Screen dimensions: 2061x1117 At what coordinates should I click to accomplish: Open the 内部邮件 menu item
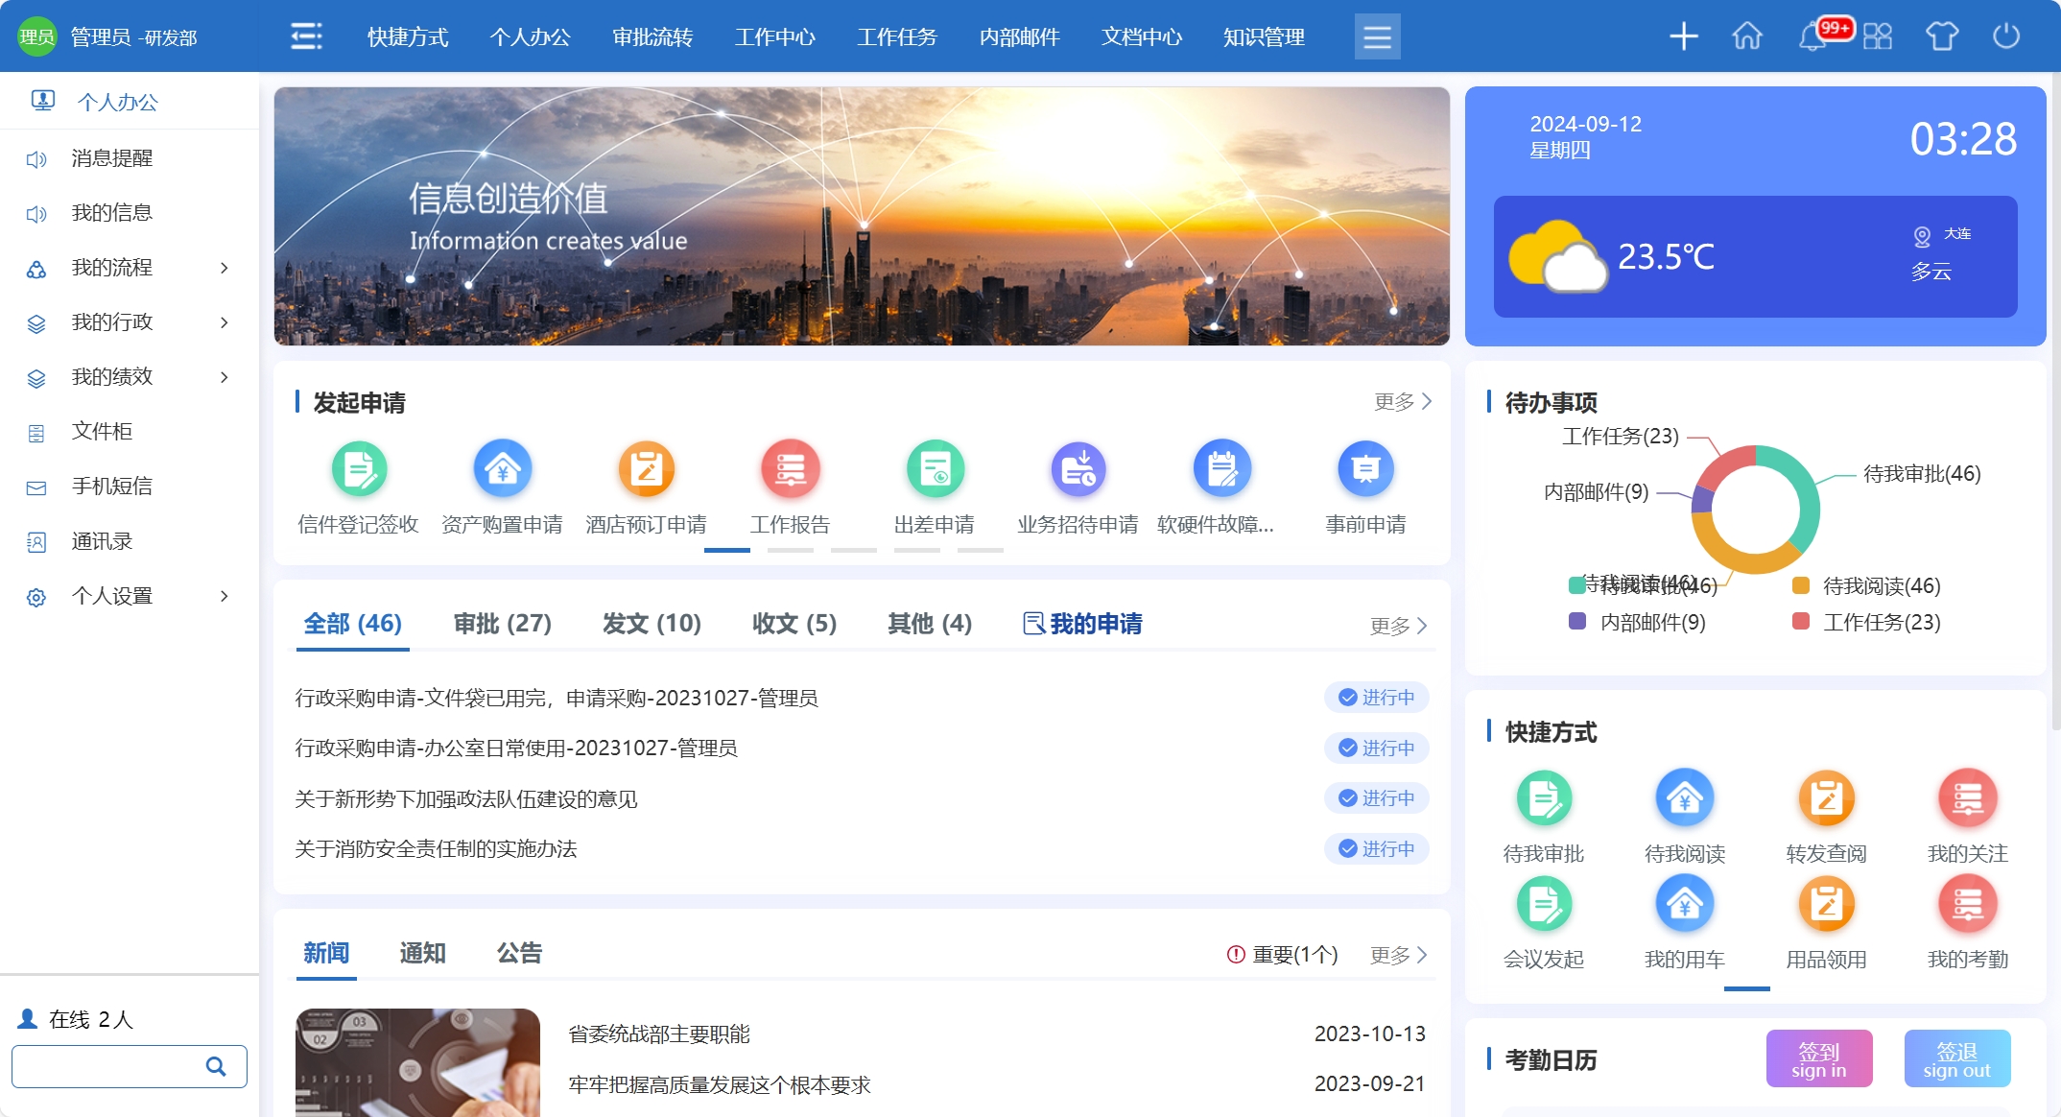tap(1019, 37)
